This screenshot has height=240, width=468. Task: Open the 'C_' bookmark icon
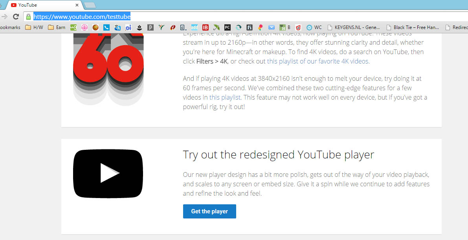(183, 27)
